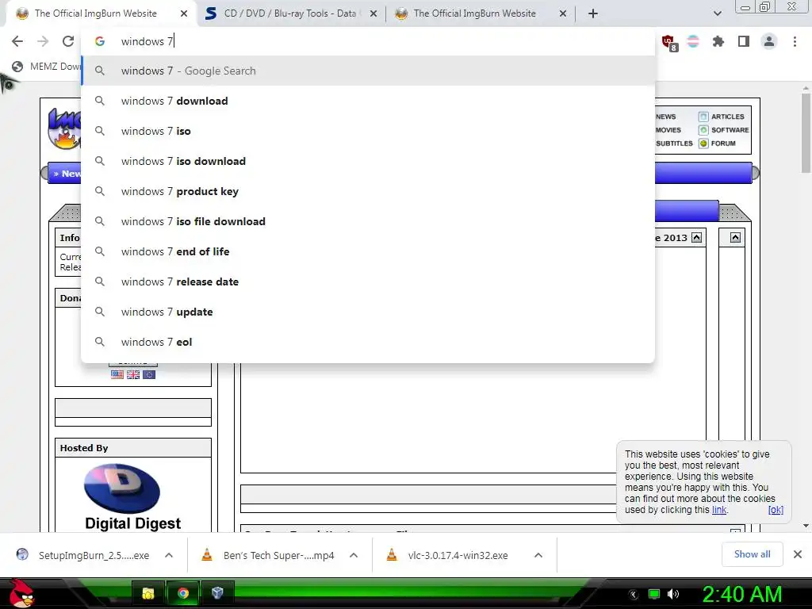Click the Angry Birds start button
This screenshot has height=609, width=812.
22,593
